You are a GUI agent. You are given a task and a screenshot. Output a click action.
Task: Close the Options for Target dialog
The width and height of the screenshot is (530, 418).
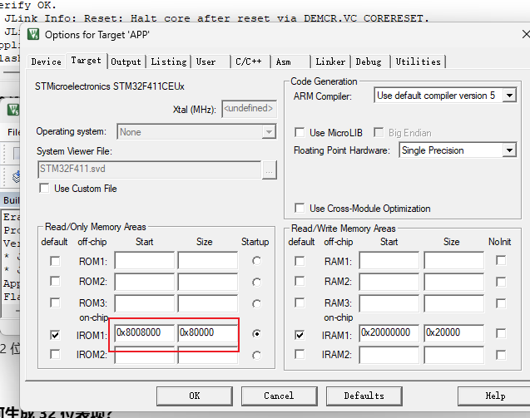click(x=526, y=34)
